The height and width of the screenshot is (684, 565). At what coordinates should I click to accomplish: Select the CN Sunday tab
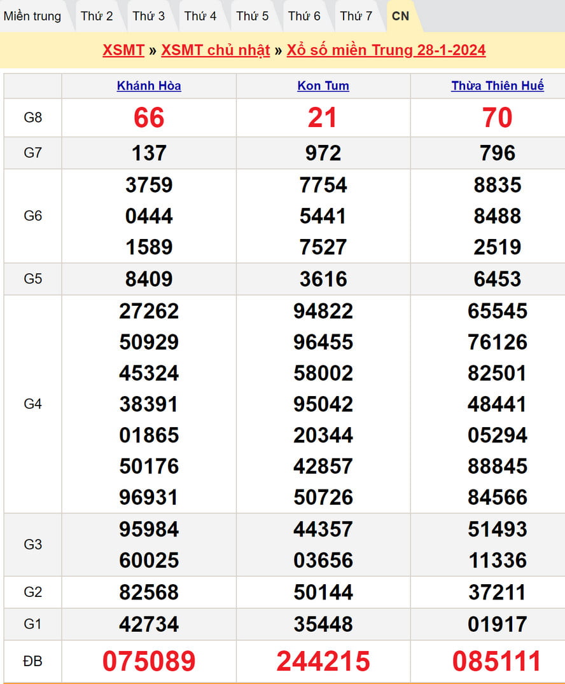click(x=401, y=16)
